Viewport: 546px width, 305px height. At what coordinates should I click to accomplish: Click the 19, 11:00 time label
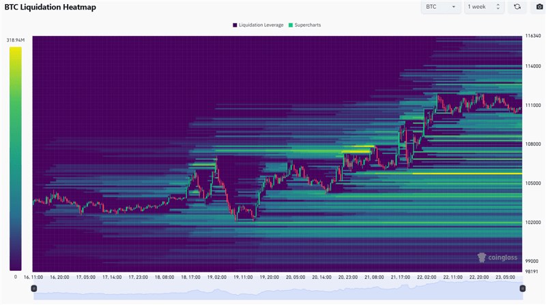pyautogui.click(x=243, y=277)
